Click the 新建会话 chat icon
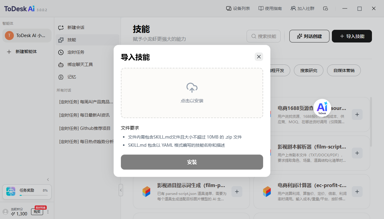 [61, 27]
